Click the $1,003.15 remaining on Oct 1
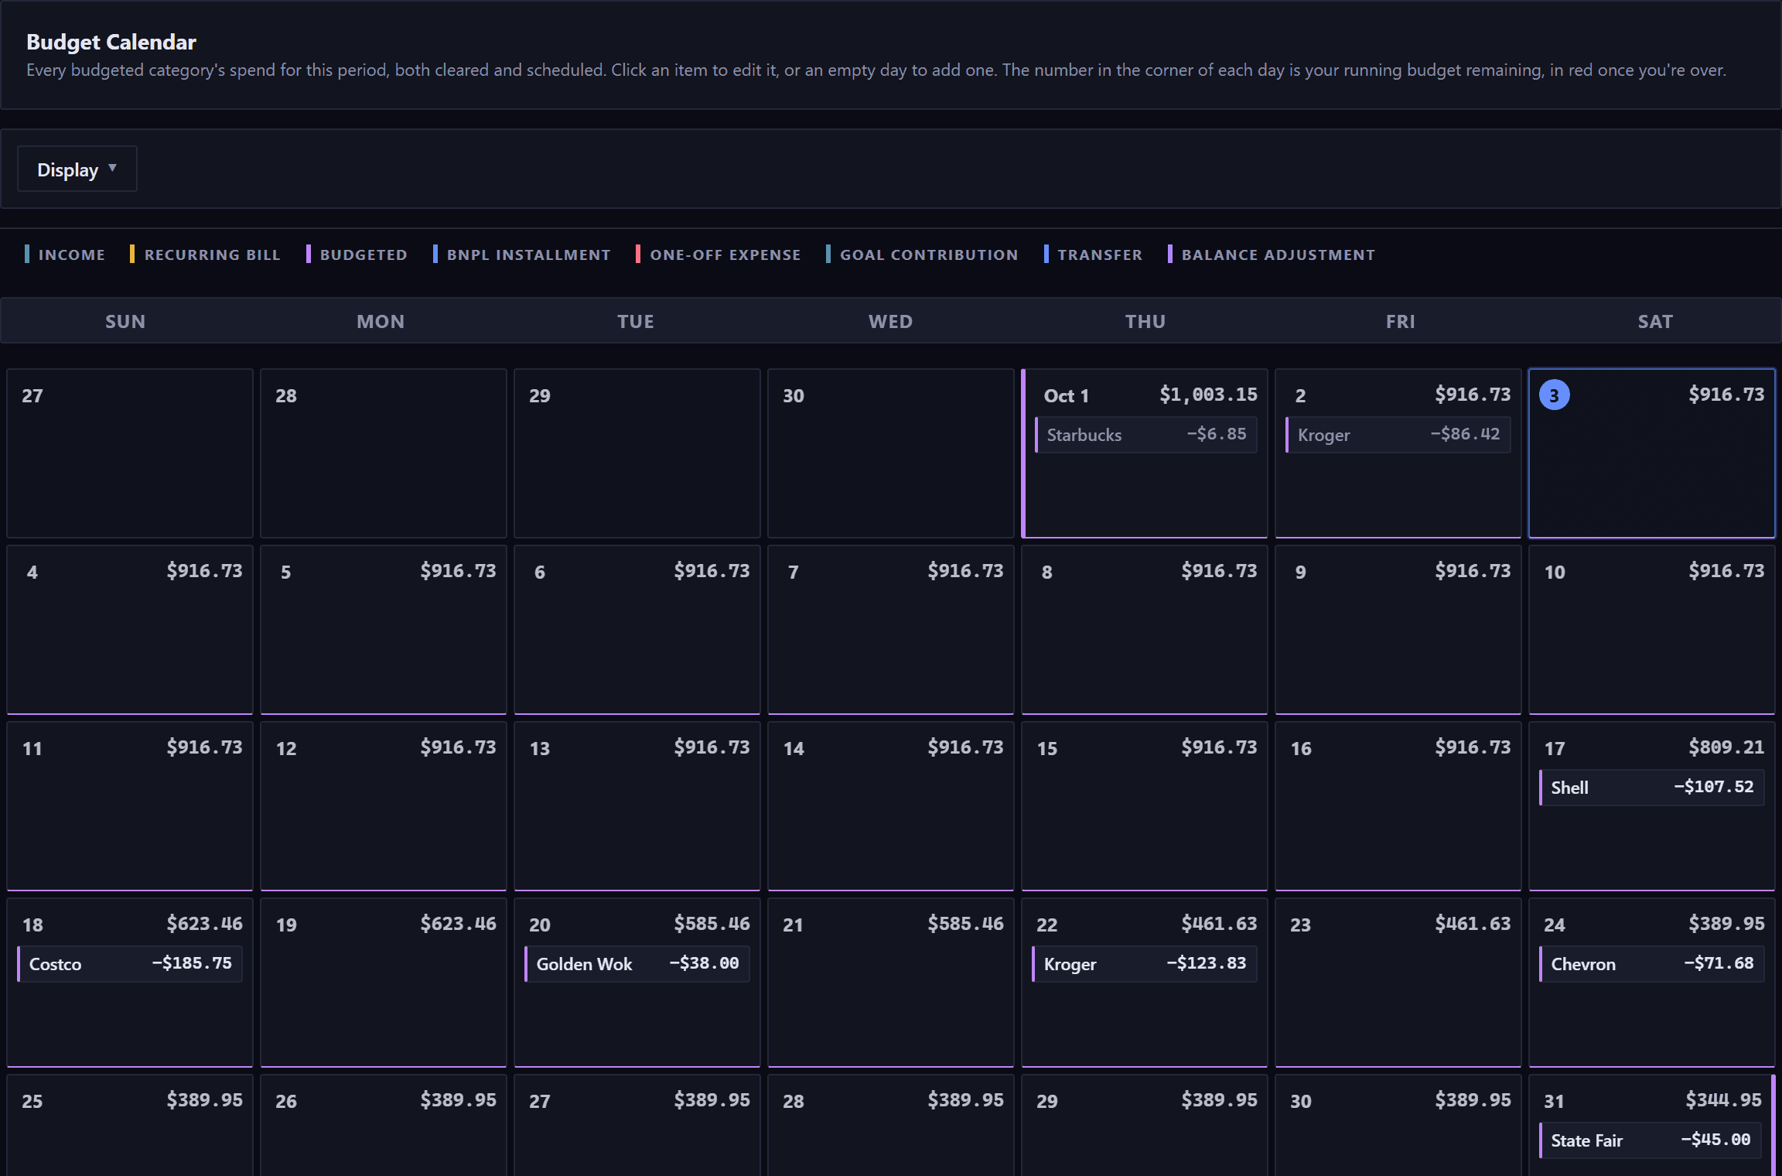This screenshot has width=1782, height=1176. (x=1208, y=395)
